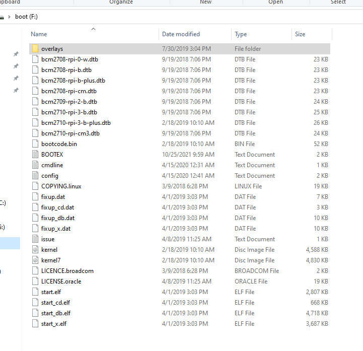This screenshot has height=351, width=363.
Task: Select the COPYING.linux file
Action: click(61, 186)
